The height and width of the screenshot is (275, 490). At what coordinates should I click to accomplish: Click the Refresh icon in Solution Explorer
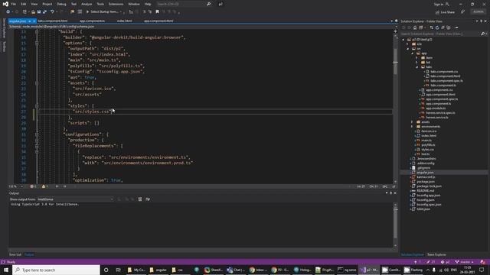(x=437, y=27)
